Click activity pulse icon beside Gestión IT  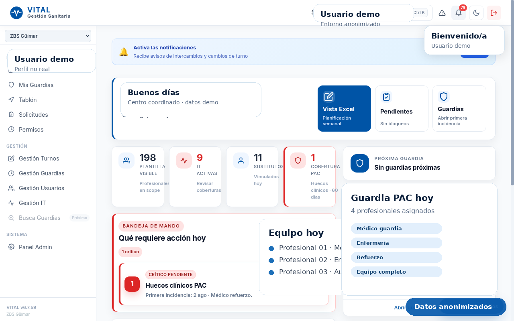(11, 203)
